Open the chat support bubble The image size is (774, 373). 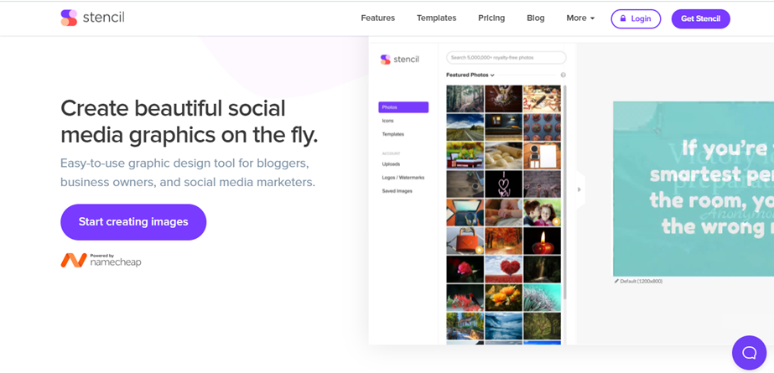click(749, 353)
